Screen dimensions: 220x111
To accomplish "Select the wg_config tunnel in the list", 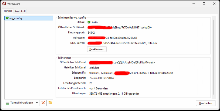I will (x=29, y=18).
